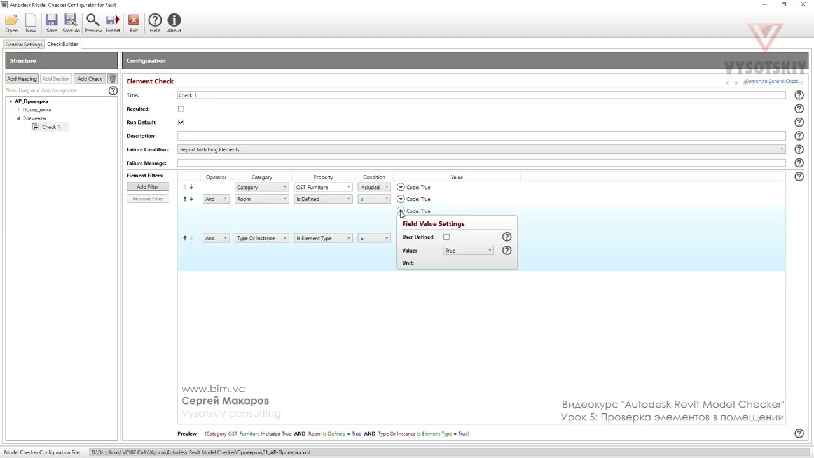Open the Type Or Instance category dropdown
The image size is (814, 458).
[261, 238]
